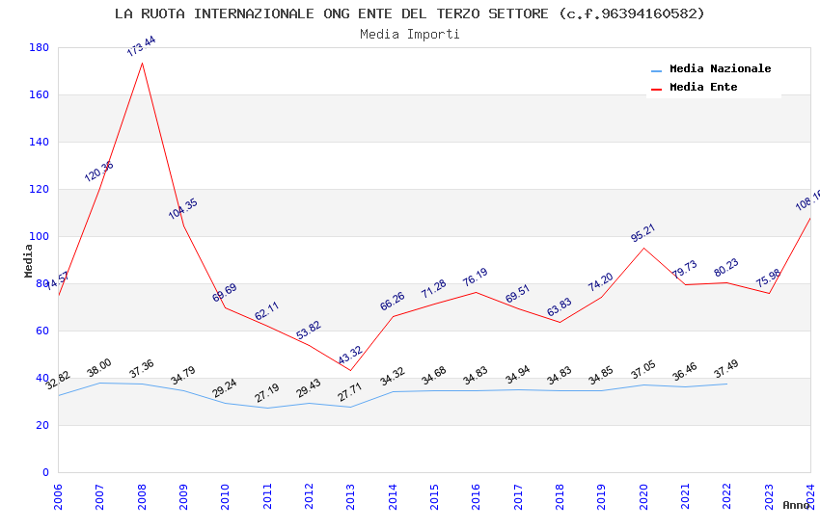Click the 2008 x-axis year label
Viewport: 820px width, 530px height.
point(142,496)
